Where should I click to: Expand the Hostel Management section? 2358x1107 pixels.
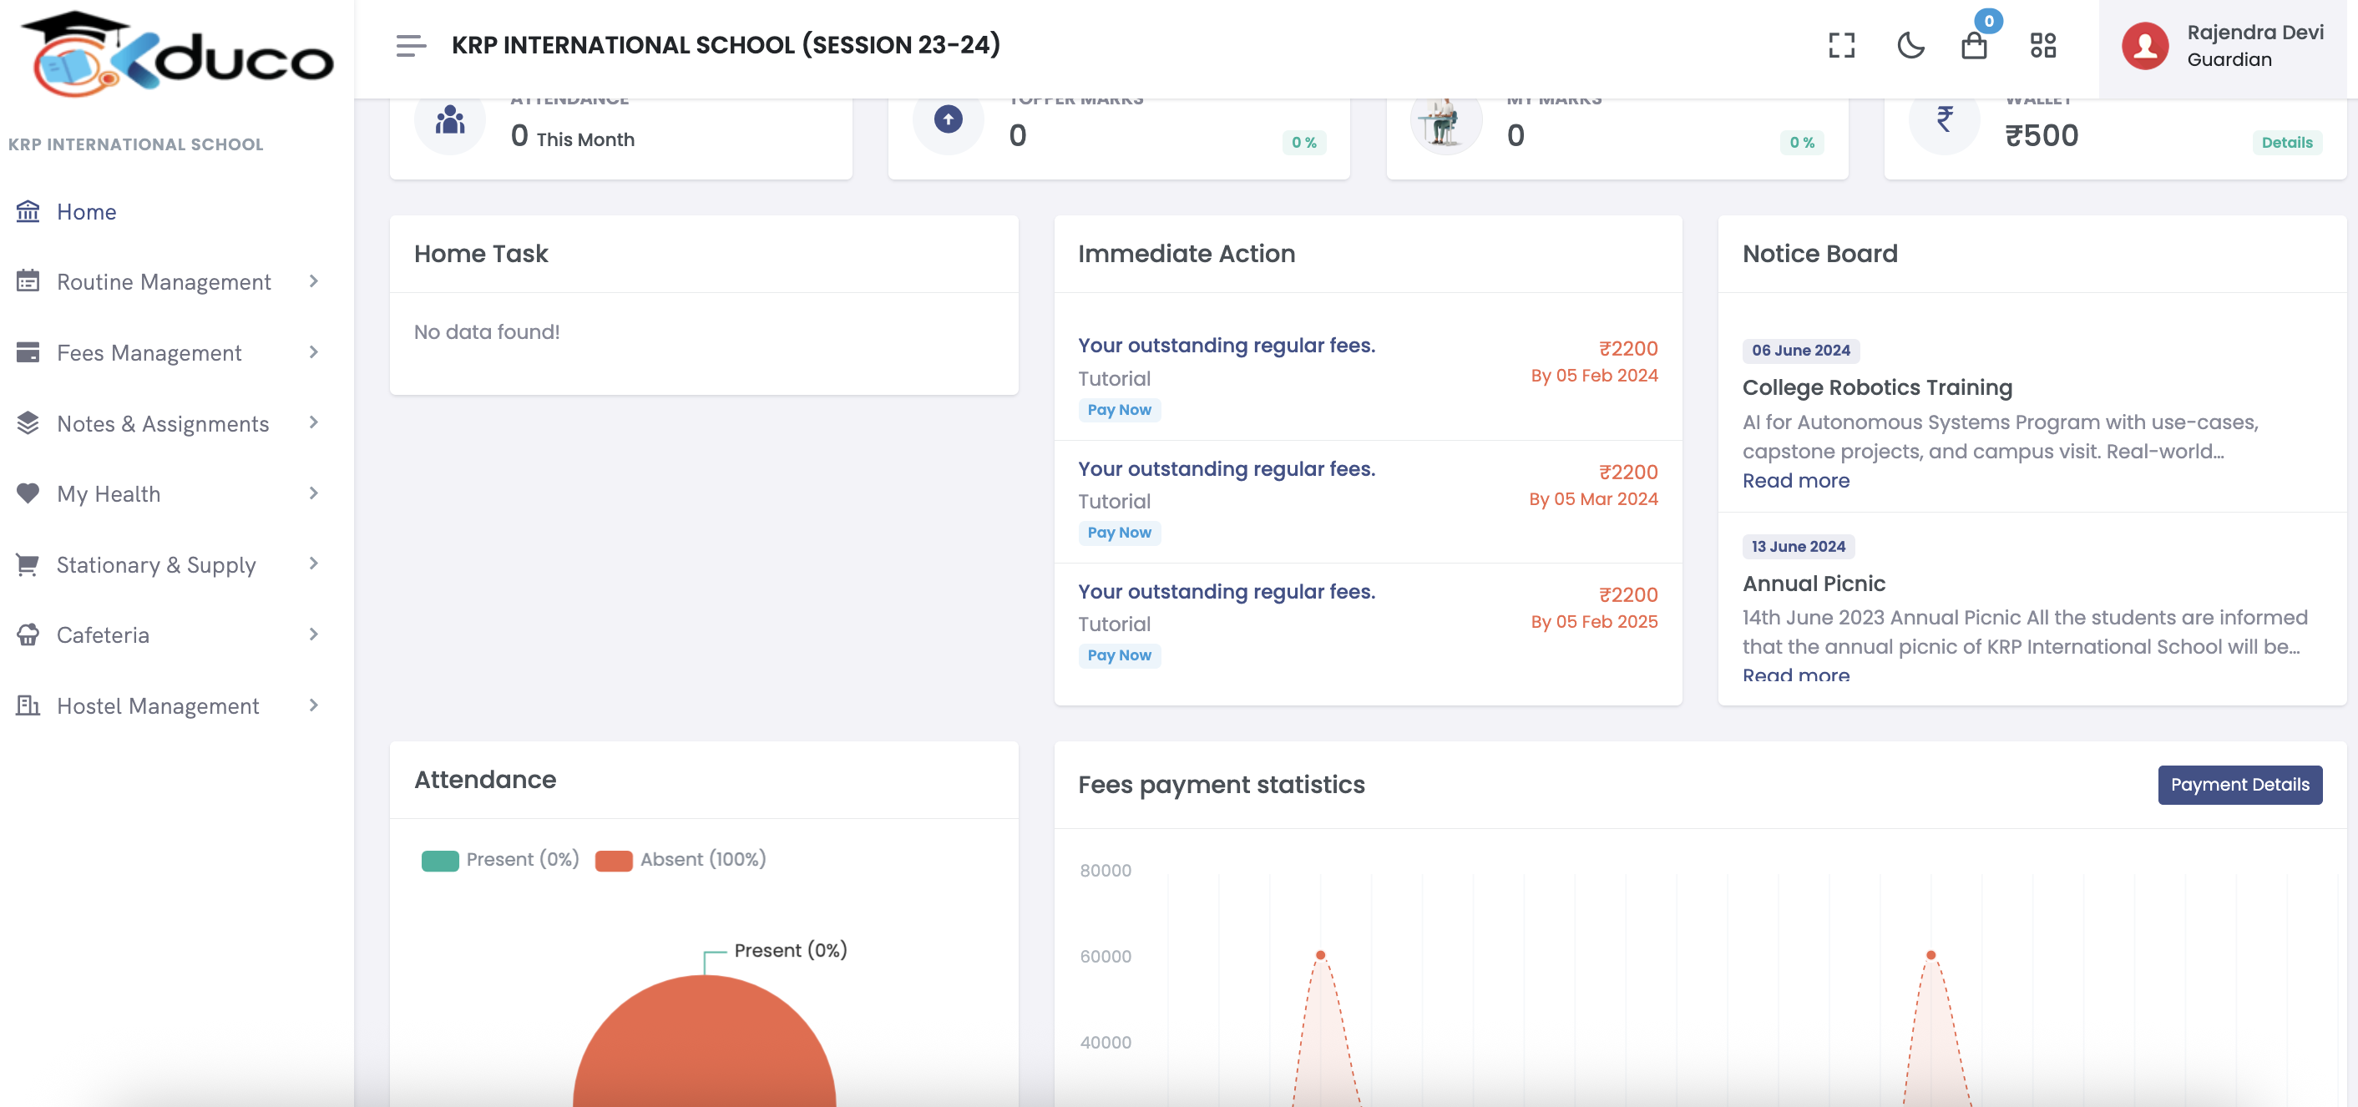tap(314, 705)
